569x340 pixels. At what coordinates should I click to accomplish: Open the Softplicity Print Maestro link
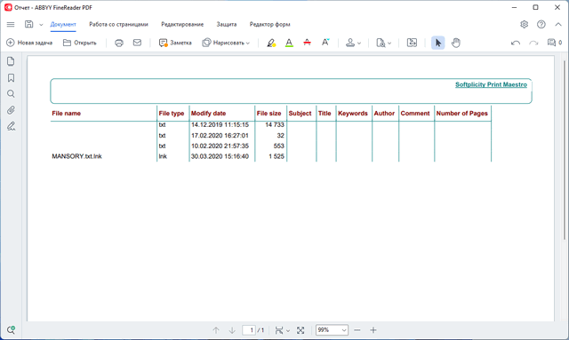click(x=491, y=84)
